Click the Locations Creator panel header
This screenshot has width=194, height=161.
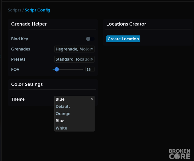(126, 24)
